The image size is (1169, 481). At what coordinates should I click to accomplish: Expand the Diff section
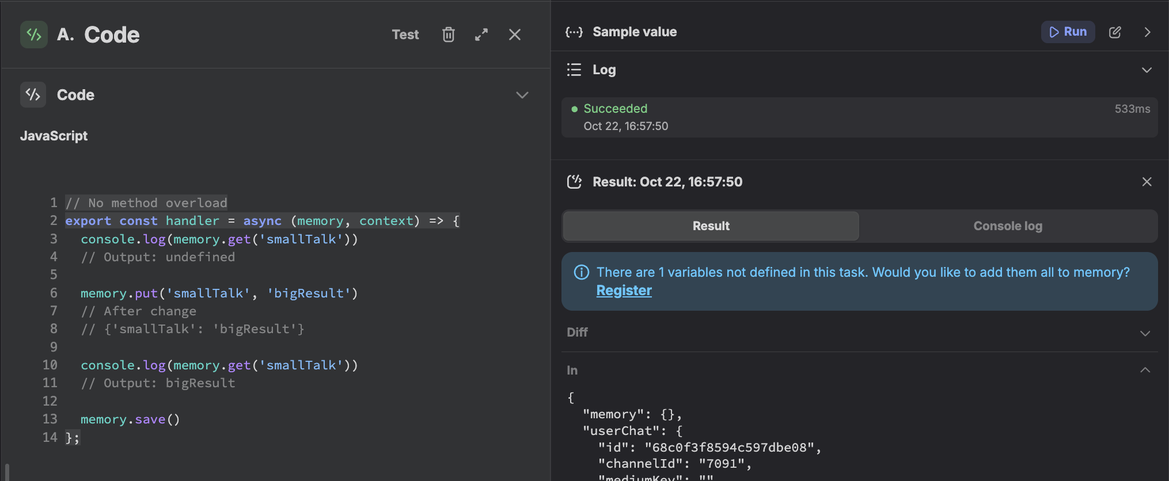pos(1145,333)
